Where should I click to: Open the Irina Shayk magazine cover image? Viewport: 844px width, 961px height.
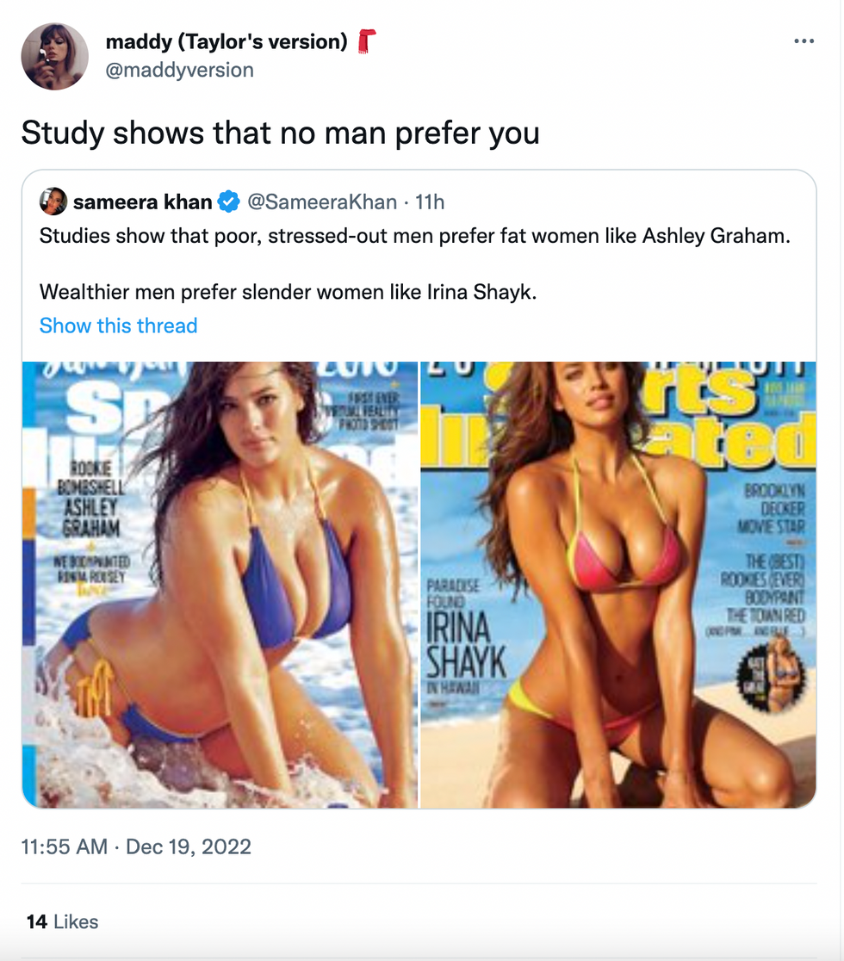click(617, 585)
